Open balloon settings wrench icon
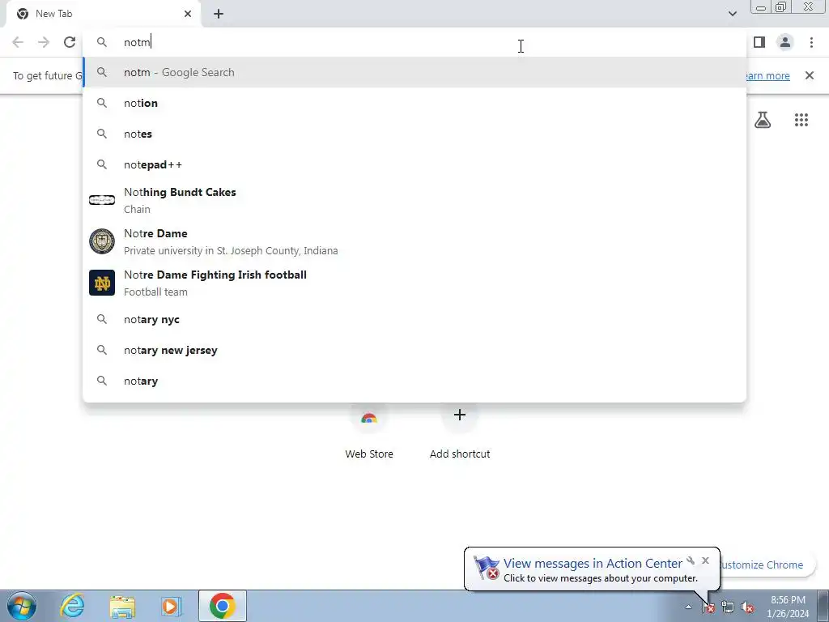 click(691, 560)
